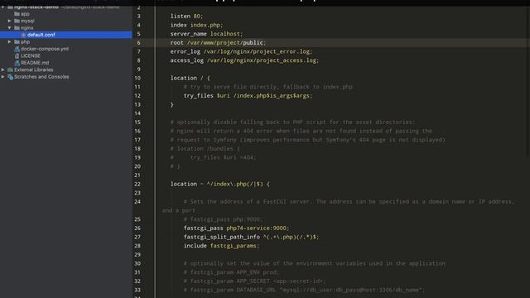This screenshot has width=530, height=298.
Task: Open the LICENSE file
Action: point(31,55)
